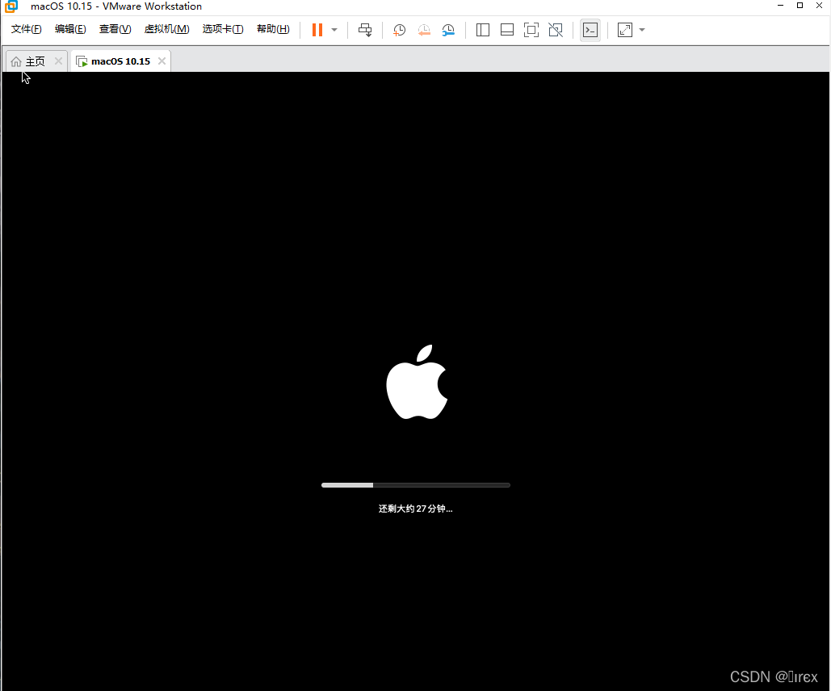Expand the power options dropdown arrow

[x=334, y=30]
